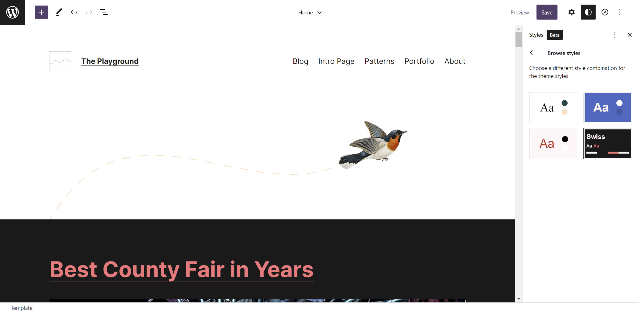Select the Patterns navigation item
This screenshot has width=639, height=312.
click(x=379, y=61)
